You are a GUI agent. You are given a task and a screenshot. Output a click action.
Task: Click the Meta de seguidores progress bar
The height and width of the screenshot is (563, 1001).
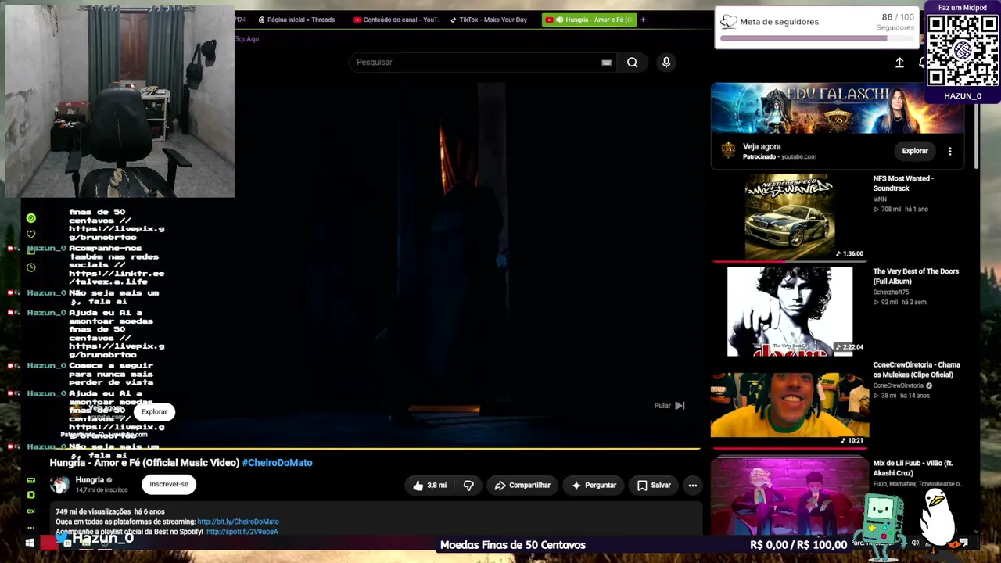(x=816, y=38)
